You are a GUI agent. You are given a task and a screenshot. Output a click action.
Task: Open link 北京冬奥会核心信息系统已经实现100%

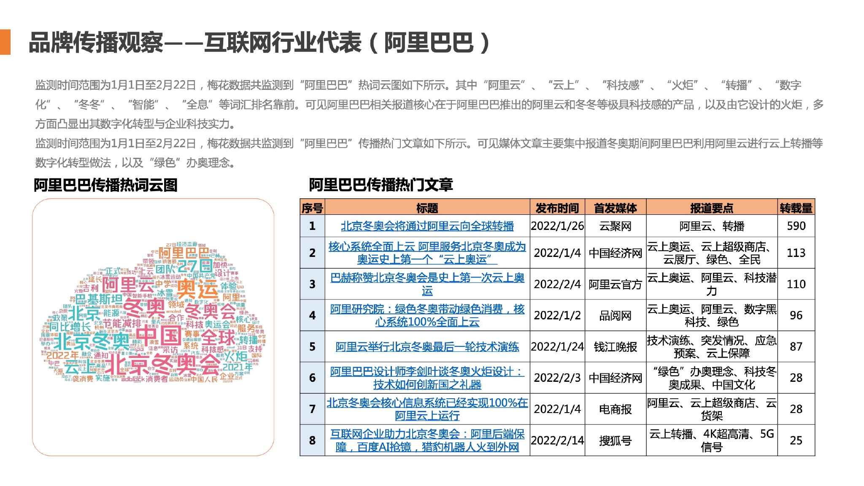coord(427,409)
